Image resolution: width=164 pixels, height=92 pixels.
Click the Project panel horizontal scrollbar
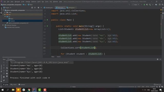tap(14, 57)
